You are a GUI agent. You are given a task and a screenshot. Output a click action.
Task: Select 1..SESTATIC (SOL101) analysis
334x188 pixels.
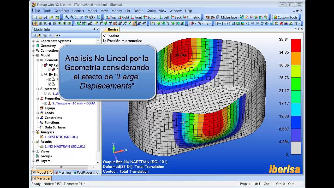pos(61,137)
